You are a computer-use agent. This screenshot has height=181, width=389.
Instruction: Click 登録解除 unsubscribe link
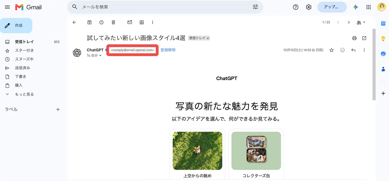168,50
